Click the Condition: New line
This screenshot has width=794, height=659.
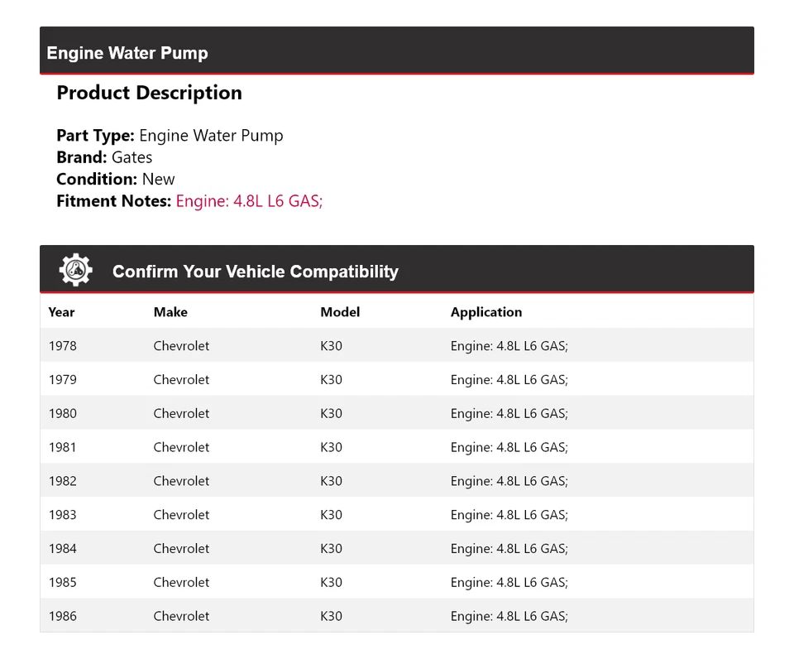pos(116,179)
